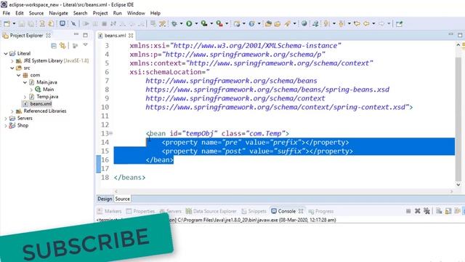Open the Project menu

click(100, 13)
